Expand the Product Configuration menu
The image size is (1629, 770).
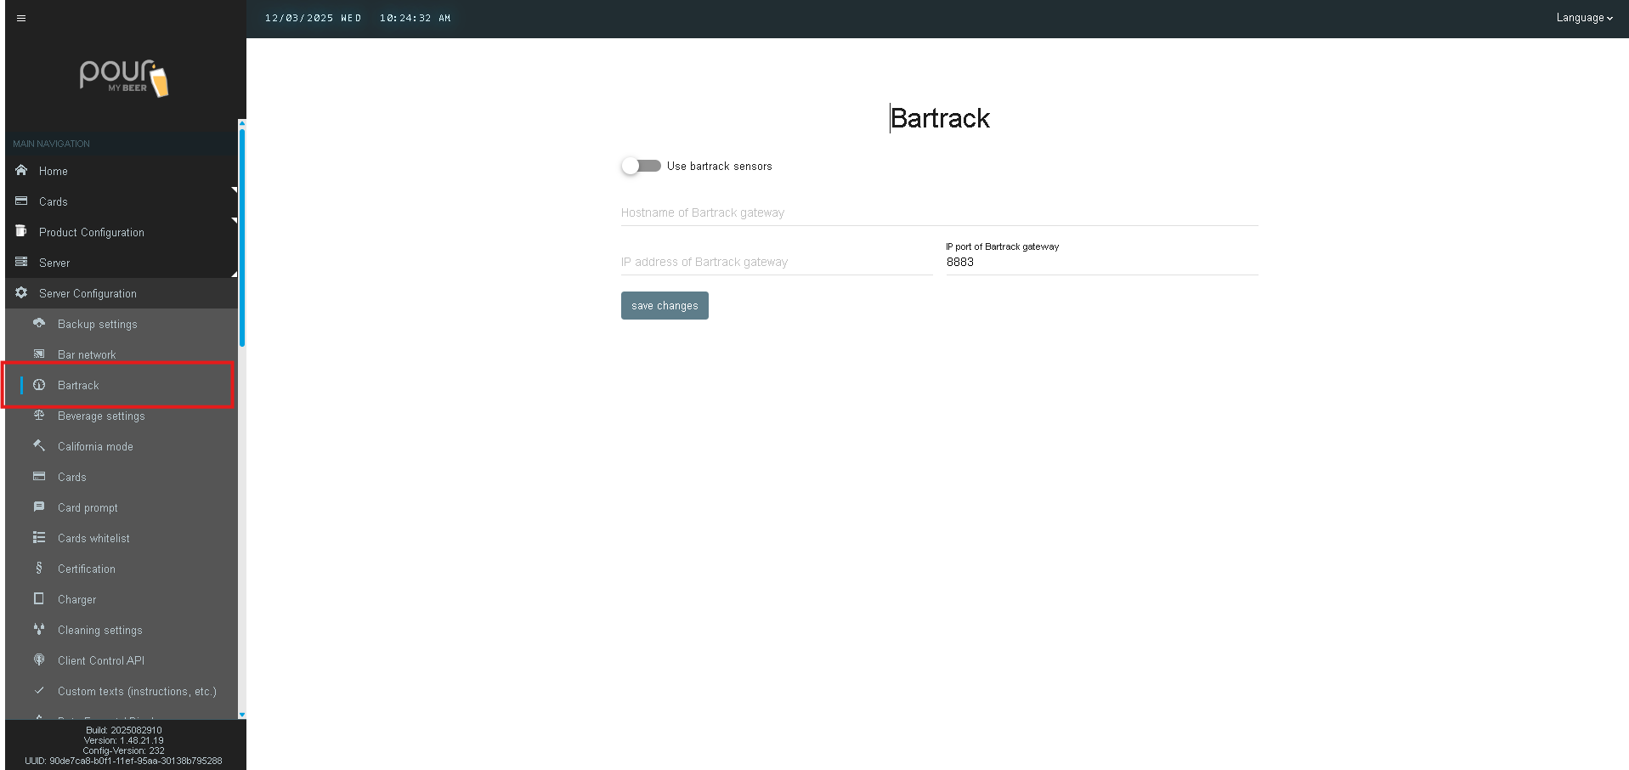click(x=91, y=232)
